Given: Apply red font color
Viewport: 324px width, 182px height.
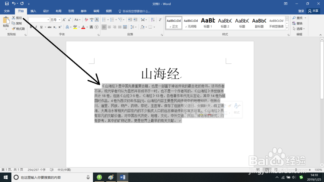Looking at the screenshot, I should pyautogui.click(x=83, y=27).
